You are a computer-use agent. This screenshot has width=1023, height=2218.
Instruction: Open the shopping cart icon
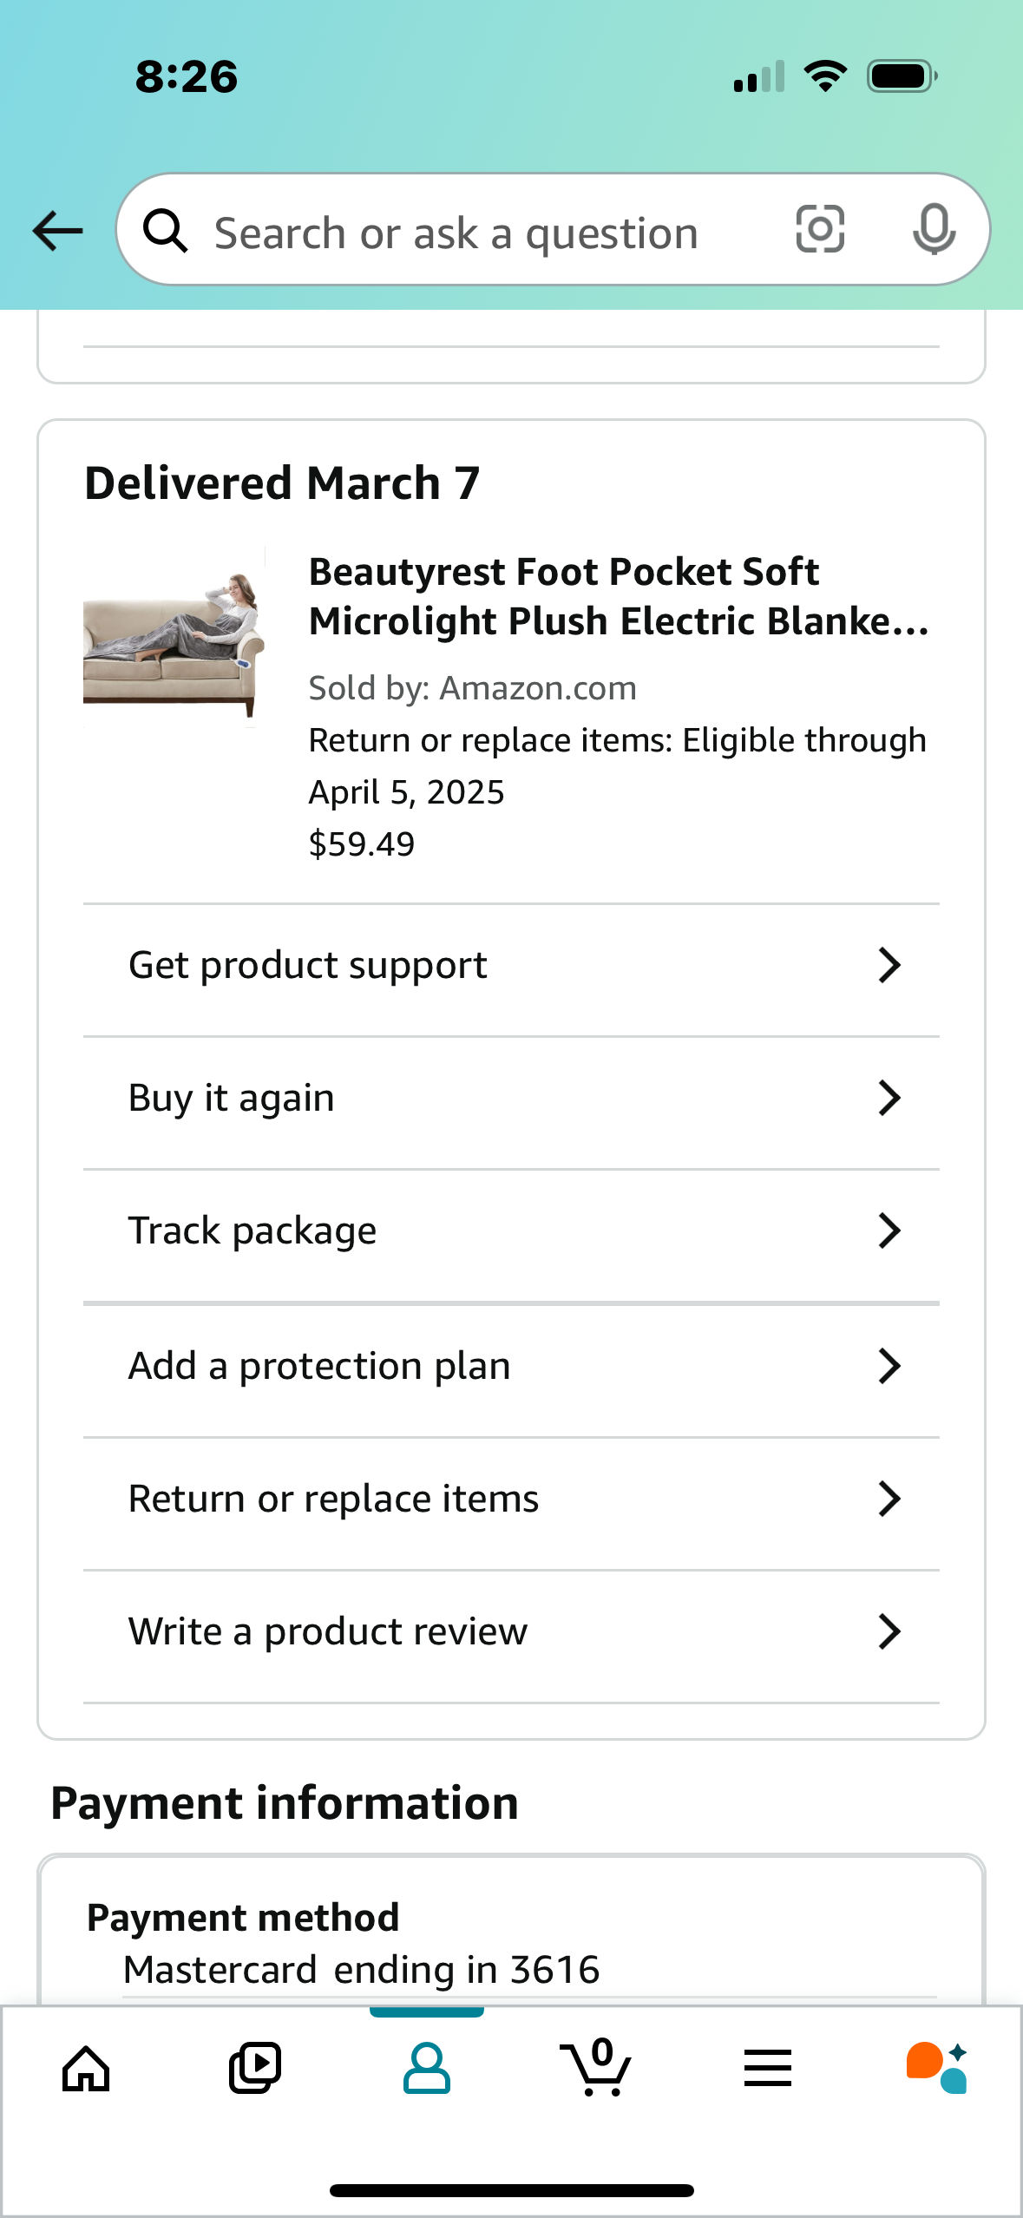(596, 2068)
